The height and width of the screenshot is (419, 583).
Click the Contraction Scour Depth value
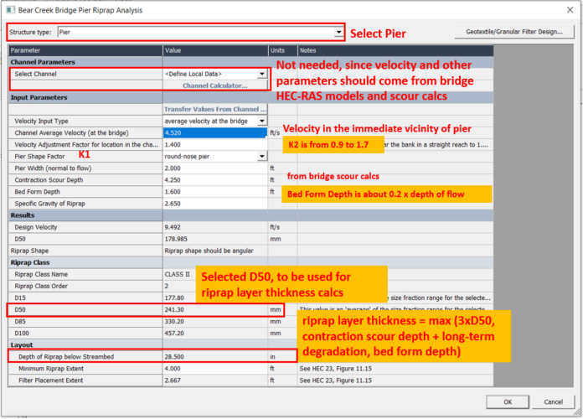(x=214, y=179)
